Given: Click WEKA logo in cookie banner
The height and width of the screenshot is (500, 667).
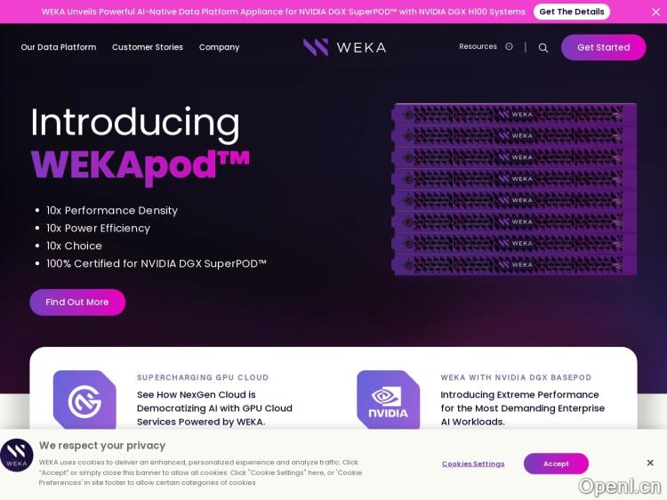Looking at the screenshot, I should (16, 455).
